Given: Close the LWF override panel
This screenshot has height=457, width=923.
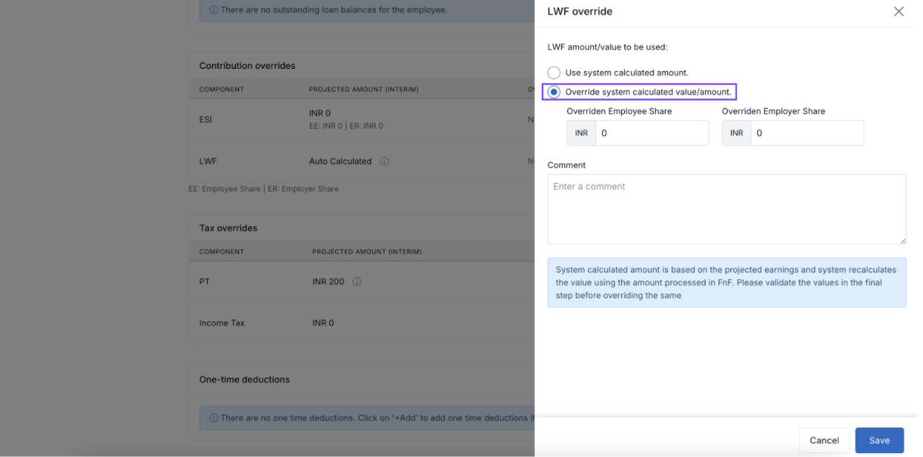Looking at the screenshot, I should click(898, 11).
